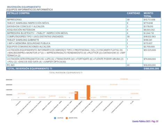Click the chart title TOTAL INVERSION EQUIPAMIENTO TI
The height and width of the screenshot is (125, 167).
pos(66,73)
